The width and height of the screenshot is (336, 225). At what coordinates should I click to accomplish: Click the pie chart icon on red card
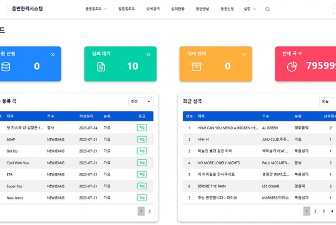292,67
